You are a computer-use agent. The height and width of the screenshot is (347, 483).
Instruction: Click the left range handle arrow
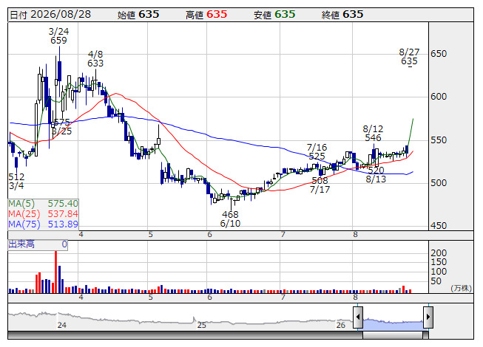pos(358,317)
